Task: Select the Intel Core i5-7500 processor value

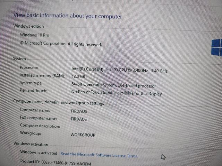Action: [x=119, y=70]
